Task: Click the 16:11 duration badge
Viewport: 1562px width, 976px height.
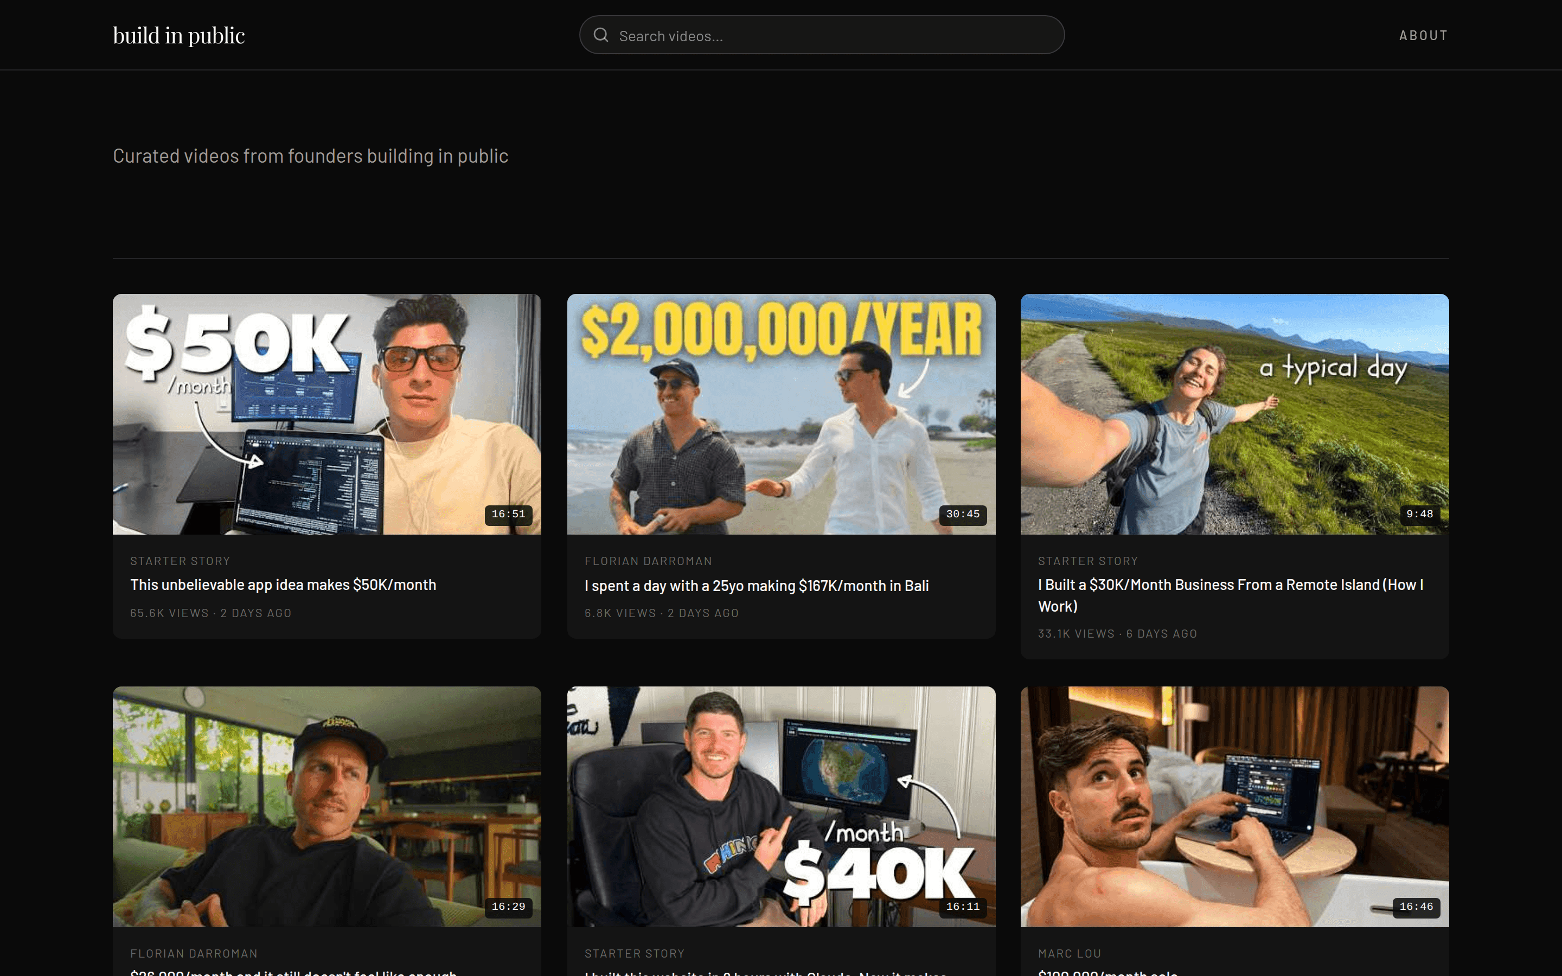Action: [x=963, y=907]
